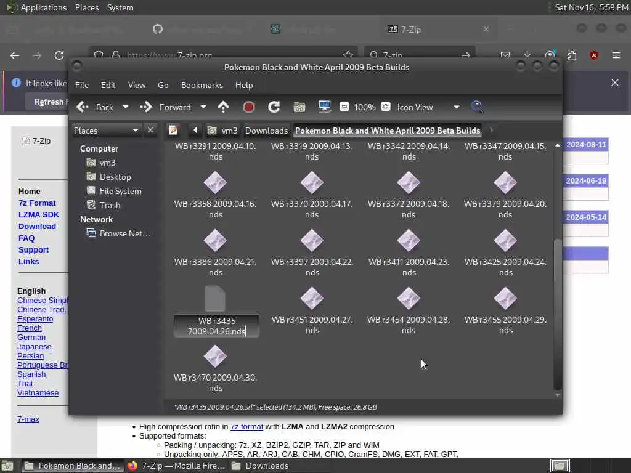Open the Back history dropdown arrow
Viewport: 631px width, 473px height.
126,107
